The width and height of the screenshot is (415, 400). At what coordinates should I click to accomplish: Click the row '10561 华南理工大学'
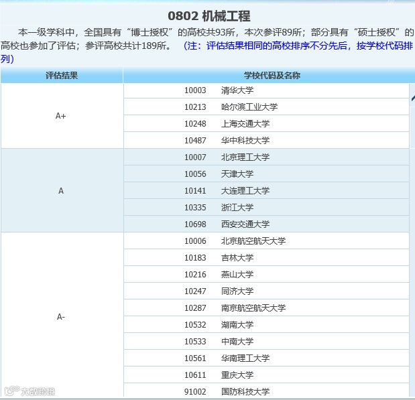tap(266, 358)
